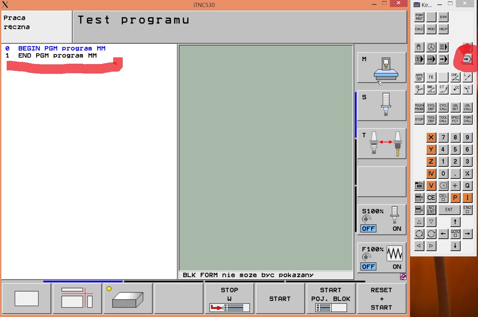Click the CE clear entry key
This screenshot has width=478, height=317.
(x=431, y=197)
